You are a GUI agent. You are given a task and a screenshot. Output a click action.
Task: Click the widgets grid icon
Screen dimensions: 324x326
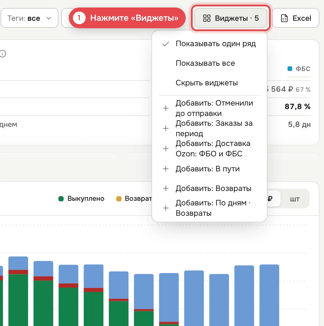[x=207, y=18]
